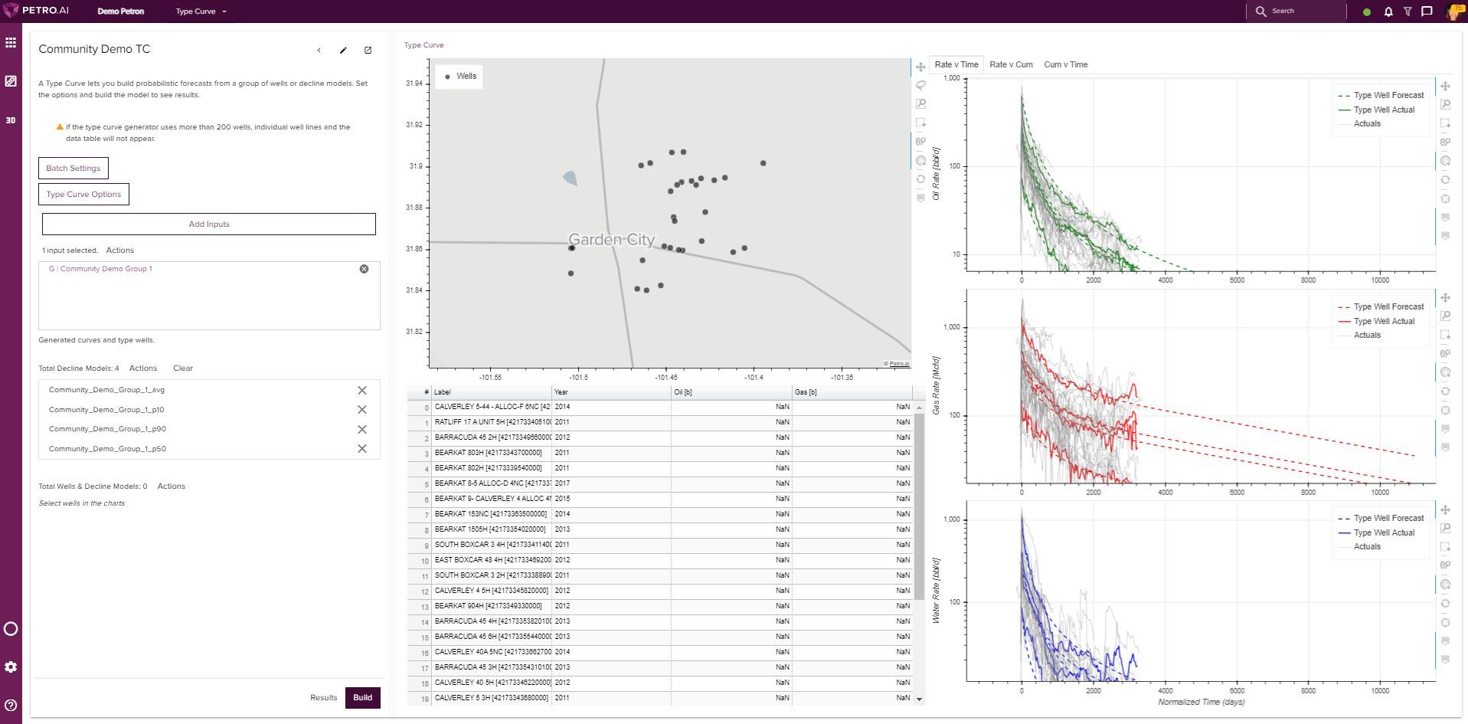Viewport: 1468px width, 724px height.
Task: Select the Box Zoom tool on the map
Action: (x=920, y=104)
